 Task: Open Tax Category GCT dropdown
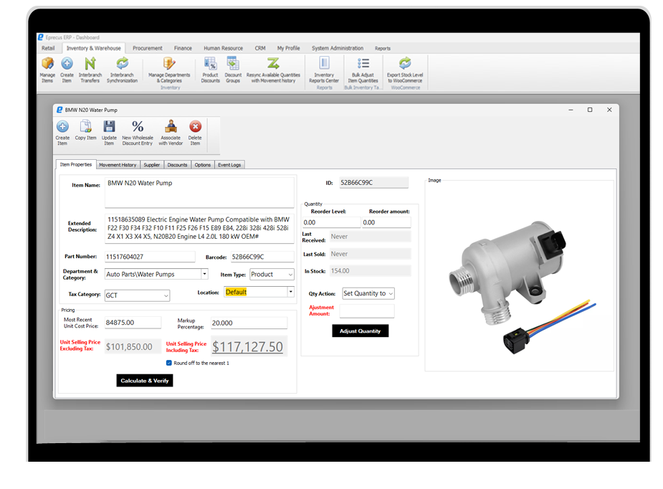(x=166, y=295)
